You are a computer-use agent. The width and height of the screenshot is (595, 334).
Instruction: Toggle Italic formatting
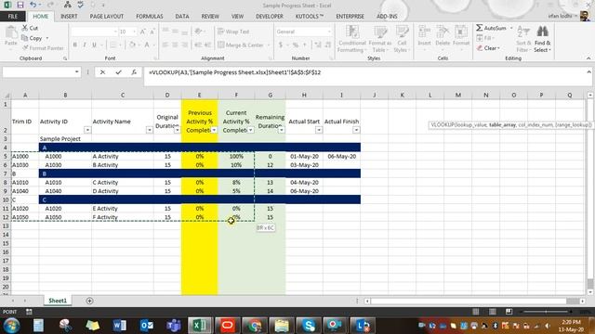pyautogui.click(x=85, y=45)
